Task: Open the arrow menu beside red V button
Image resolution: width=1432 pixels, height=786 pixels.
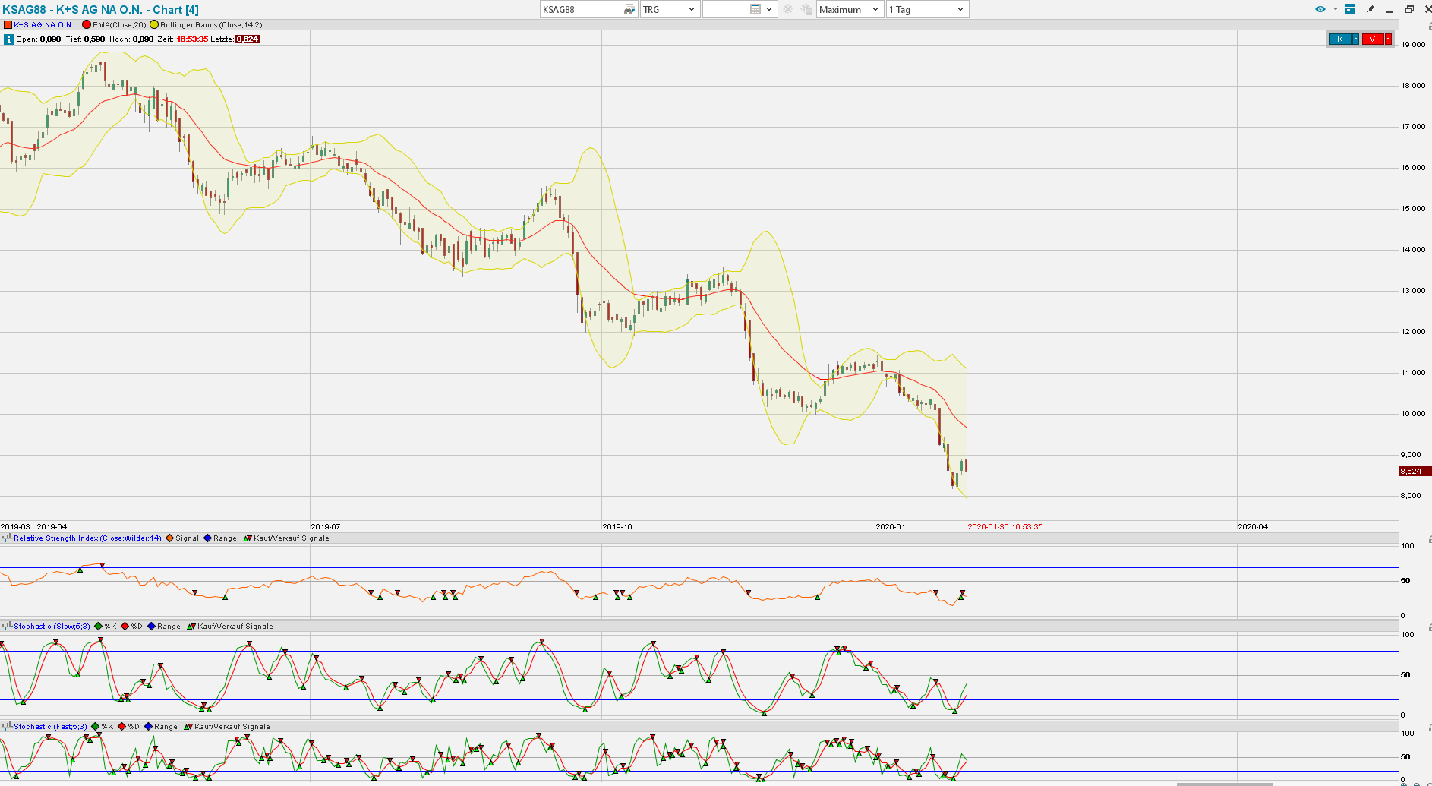Action: 1388,39
